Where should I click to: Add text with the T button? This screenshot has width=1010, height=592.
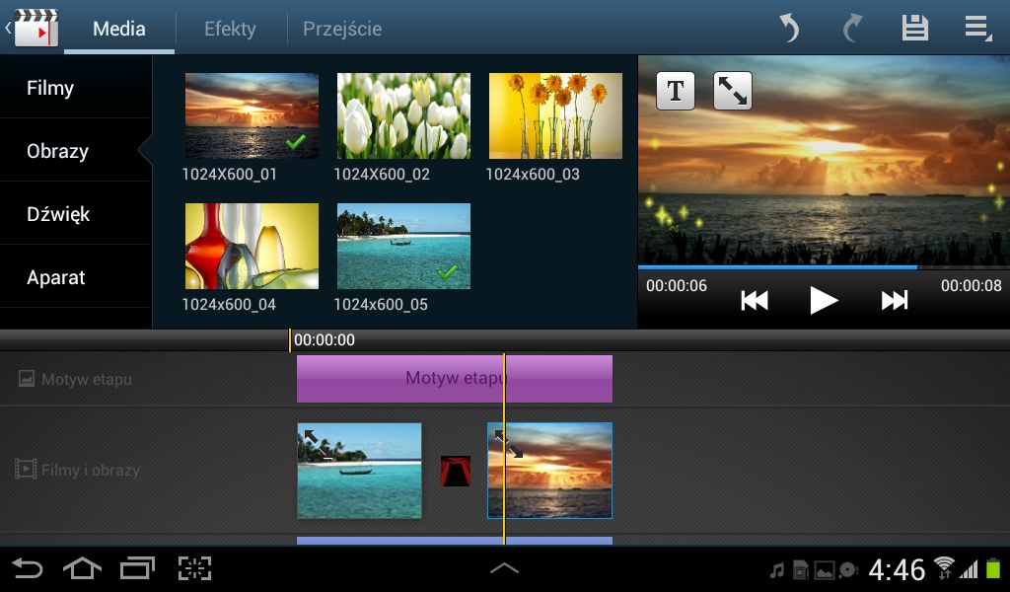point(675,91)
